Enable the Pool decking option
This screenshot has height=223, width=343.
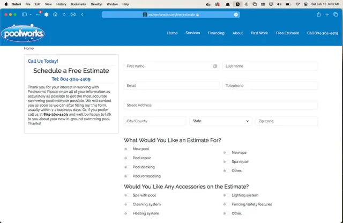pyautogui.click(x=128, y=167)
